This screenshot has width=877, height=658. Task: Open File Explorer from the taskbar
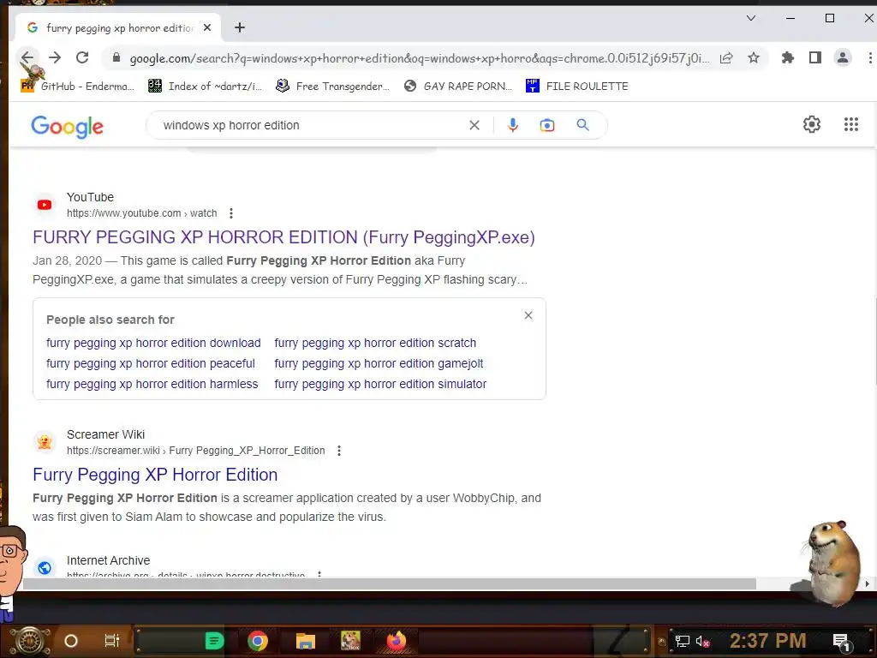306,641
